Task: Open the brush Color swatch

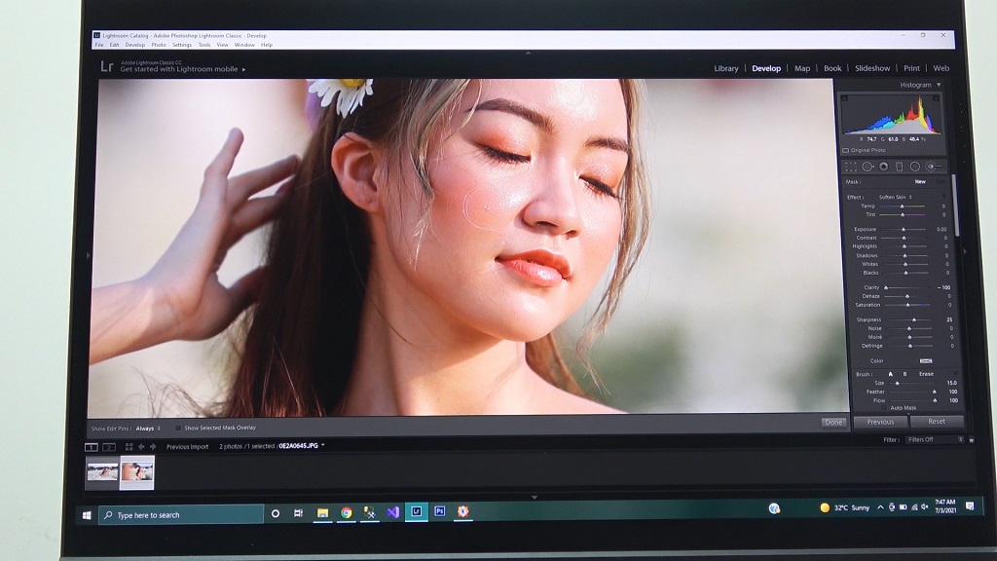Action: [x=926, y=360]
